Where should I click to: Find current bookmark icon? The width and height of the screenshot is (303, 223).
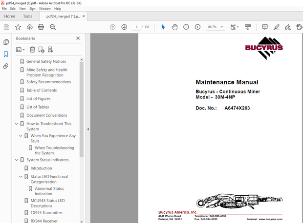click(x=50, y=50)
